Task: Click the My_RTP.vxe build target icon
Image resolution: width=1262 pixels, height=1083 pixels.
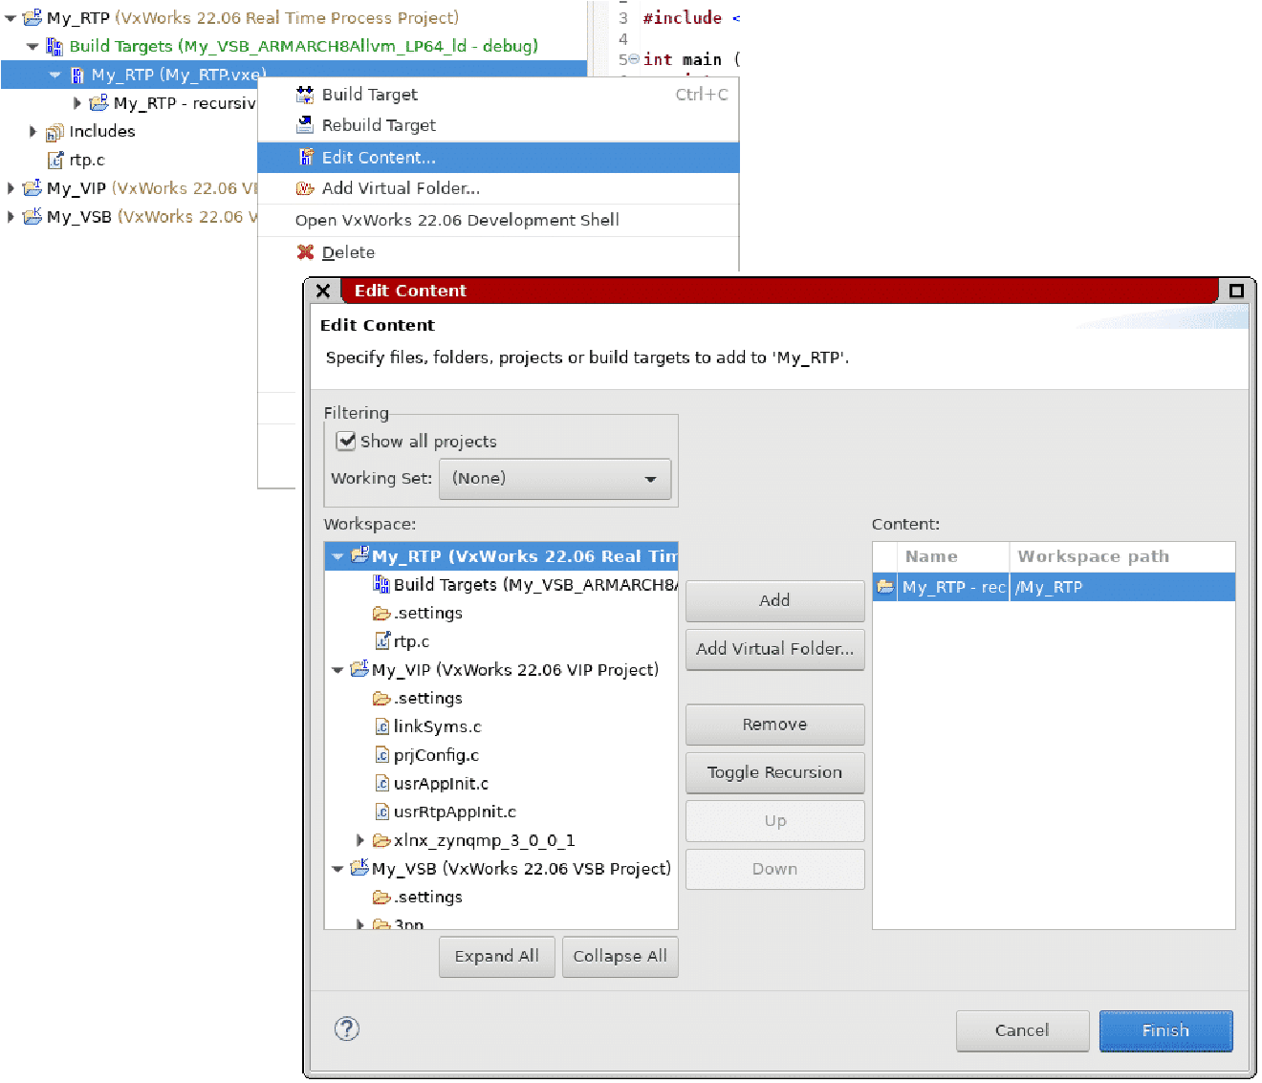Action: [x=78, y=75]
